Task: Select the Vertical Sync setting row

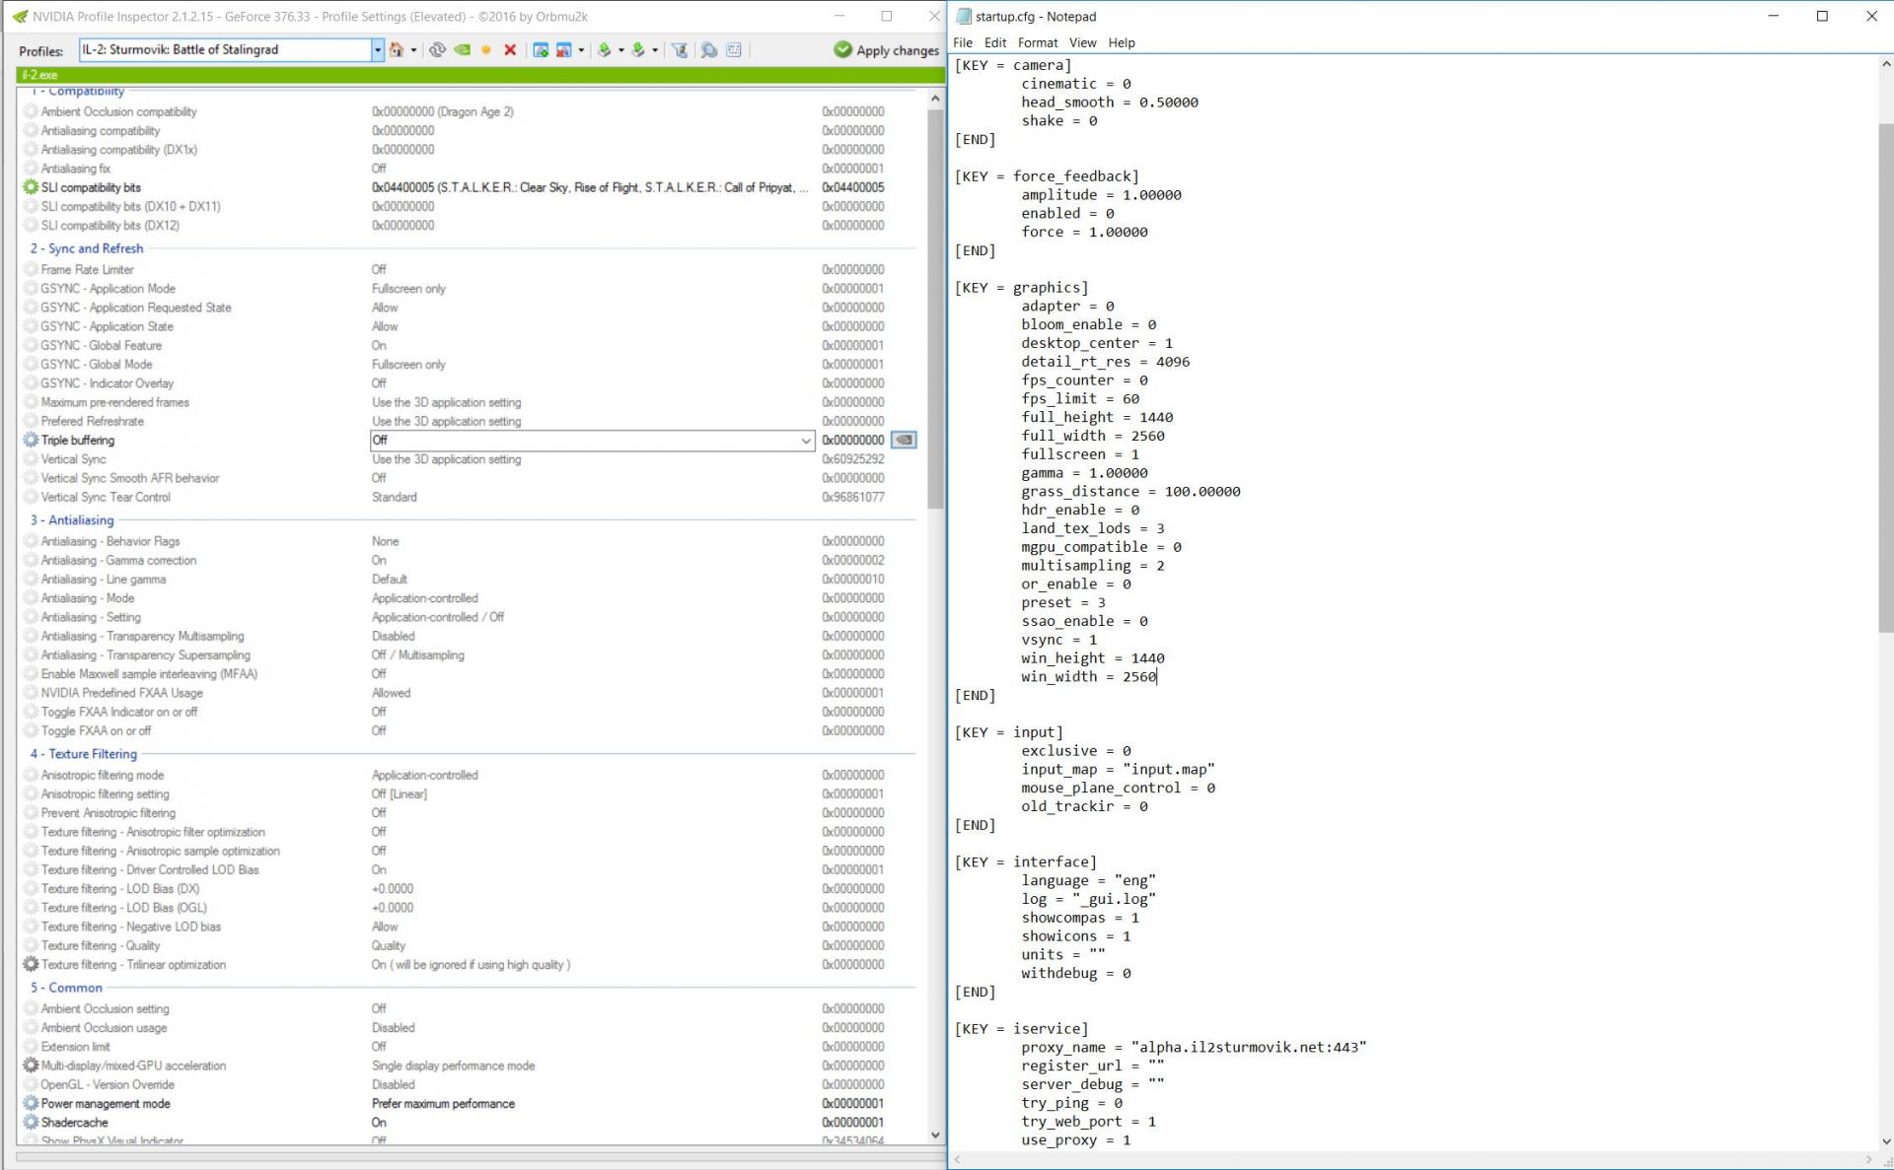Action: coord(74,459)
